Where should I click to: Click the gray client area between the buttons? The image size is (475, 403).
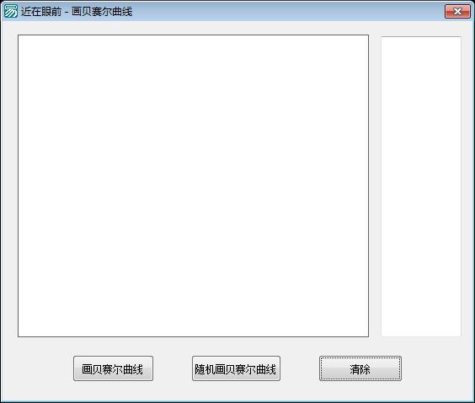click(x=173, y=368)
